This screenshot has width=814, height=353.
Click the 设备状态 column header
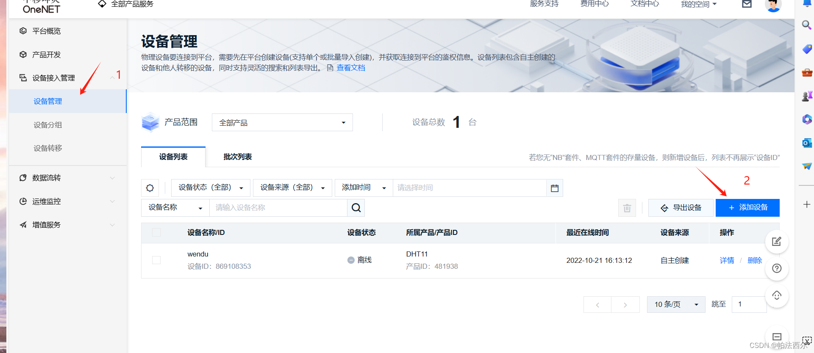click(x=361, y=233)
